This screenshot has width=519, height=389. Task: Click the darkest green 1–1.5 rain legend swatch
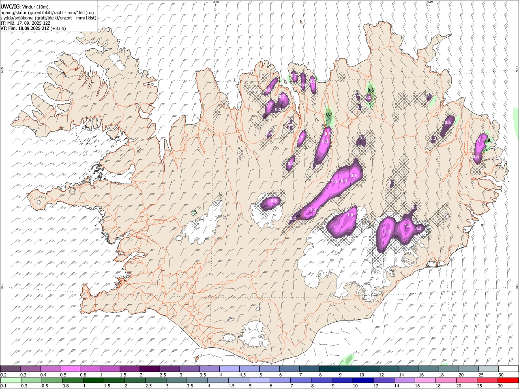[94, 380]
